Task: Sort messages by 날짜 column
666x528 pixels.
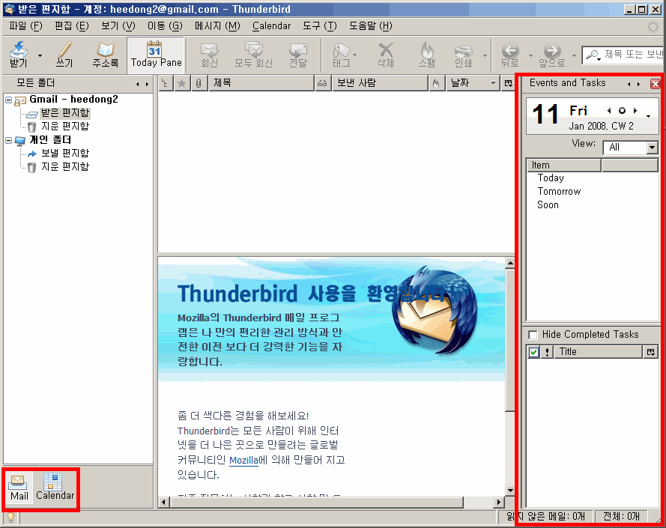Action: [x=473, y=83]
